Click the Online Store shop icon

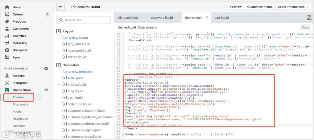(x=7, y=90)
